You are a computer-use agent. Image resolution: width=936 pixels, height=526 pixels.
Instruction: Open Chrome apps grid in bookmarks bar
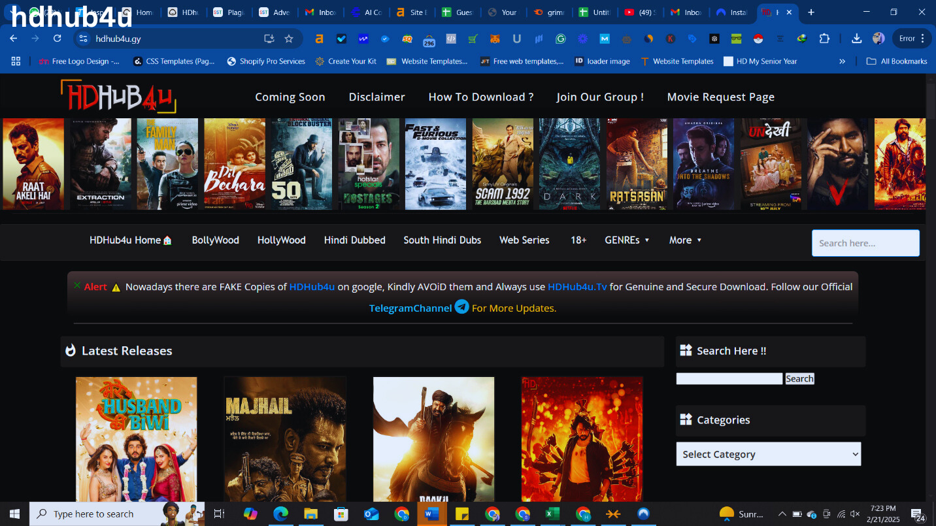16,61
